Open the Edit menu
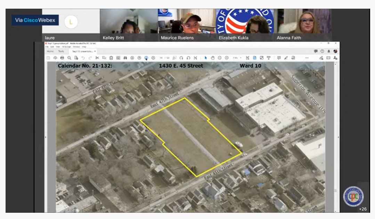375x219 pixels. 52,47
